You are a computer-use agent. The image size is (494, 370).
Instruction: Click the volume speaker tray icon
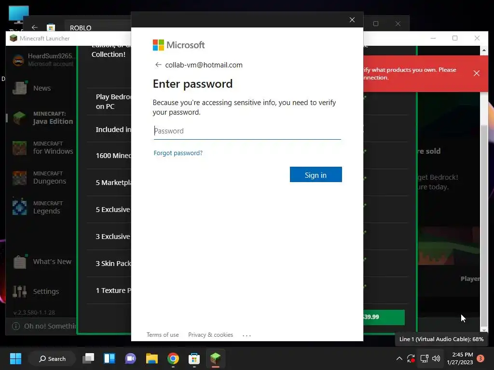[x=436, y=358]
